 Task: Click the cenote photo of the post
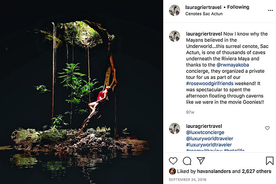81,92
